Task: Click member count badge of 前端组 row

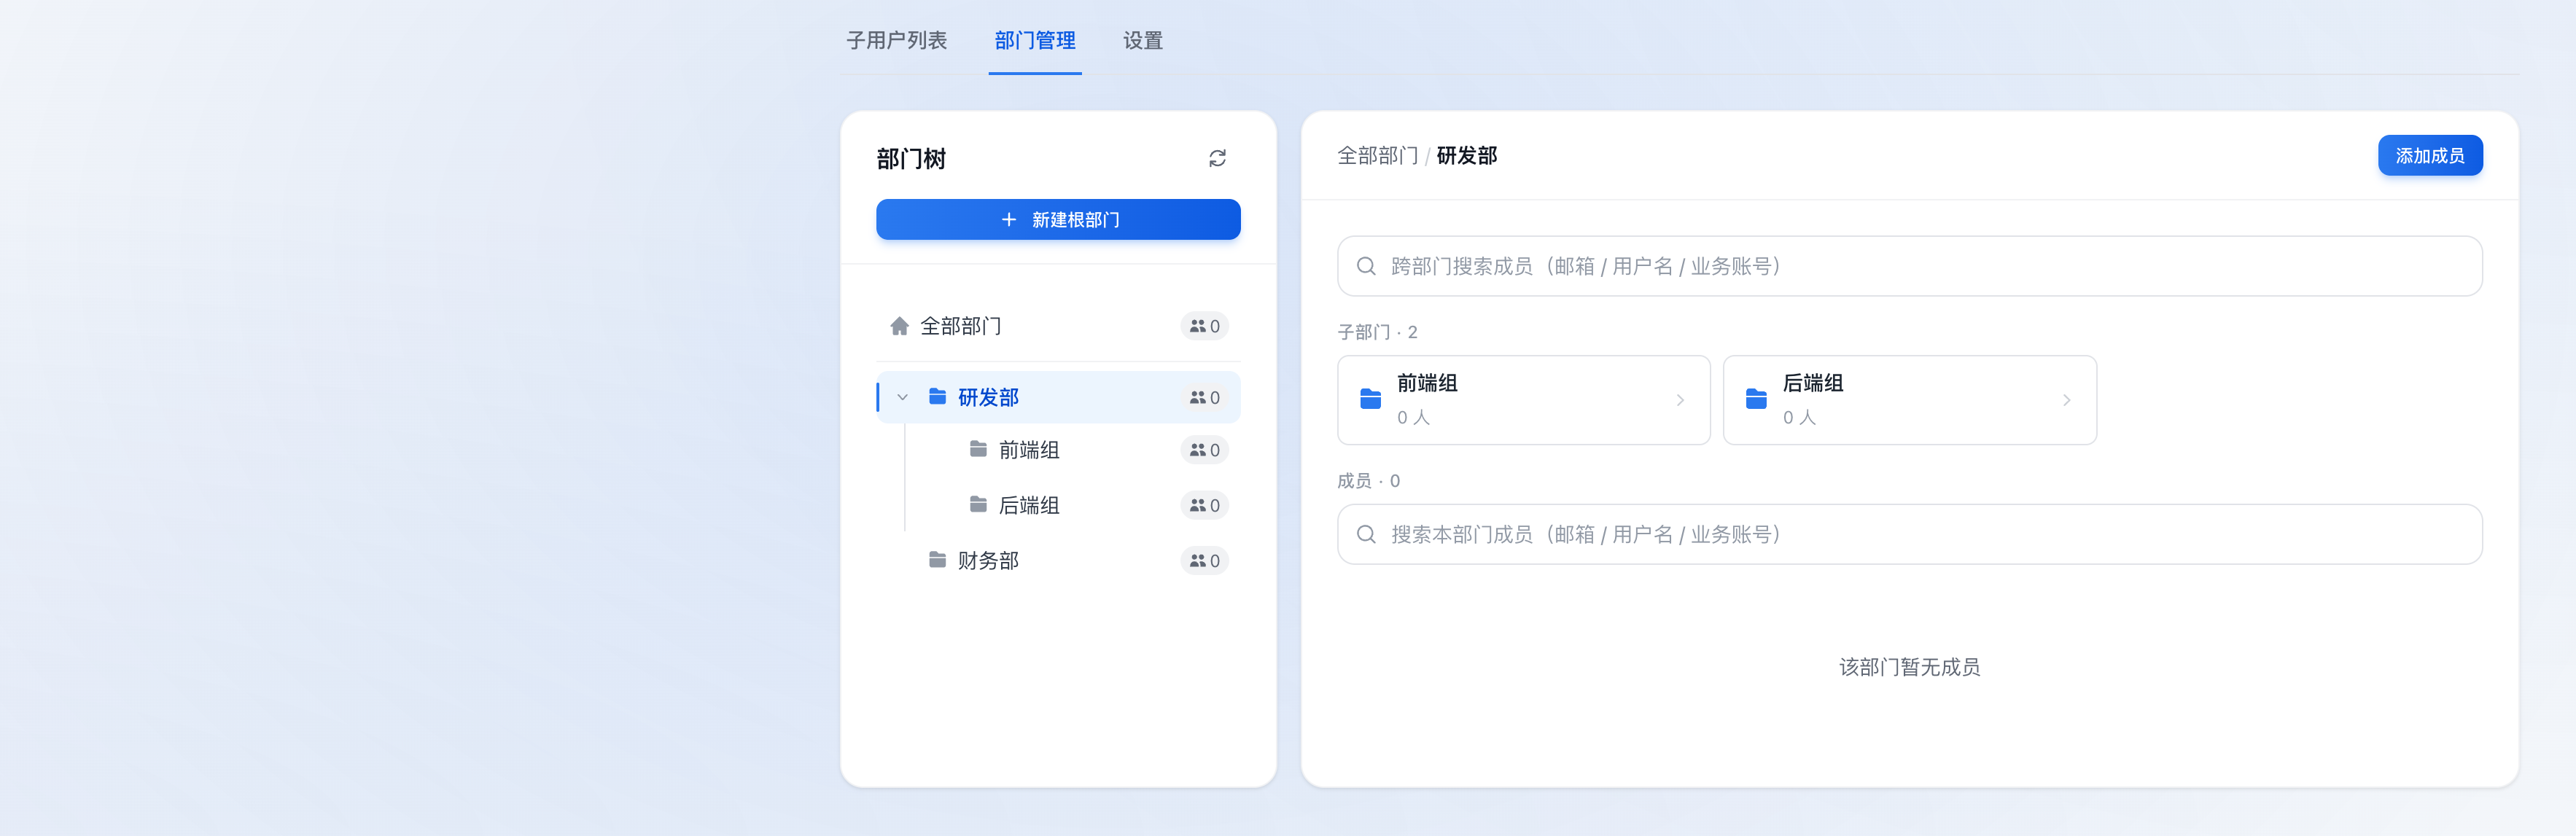Action: pos(1204,450)
